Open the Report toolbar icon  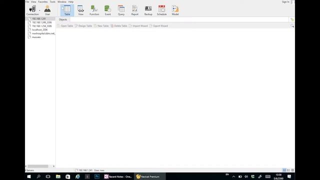click(134, 10)
